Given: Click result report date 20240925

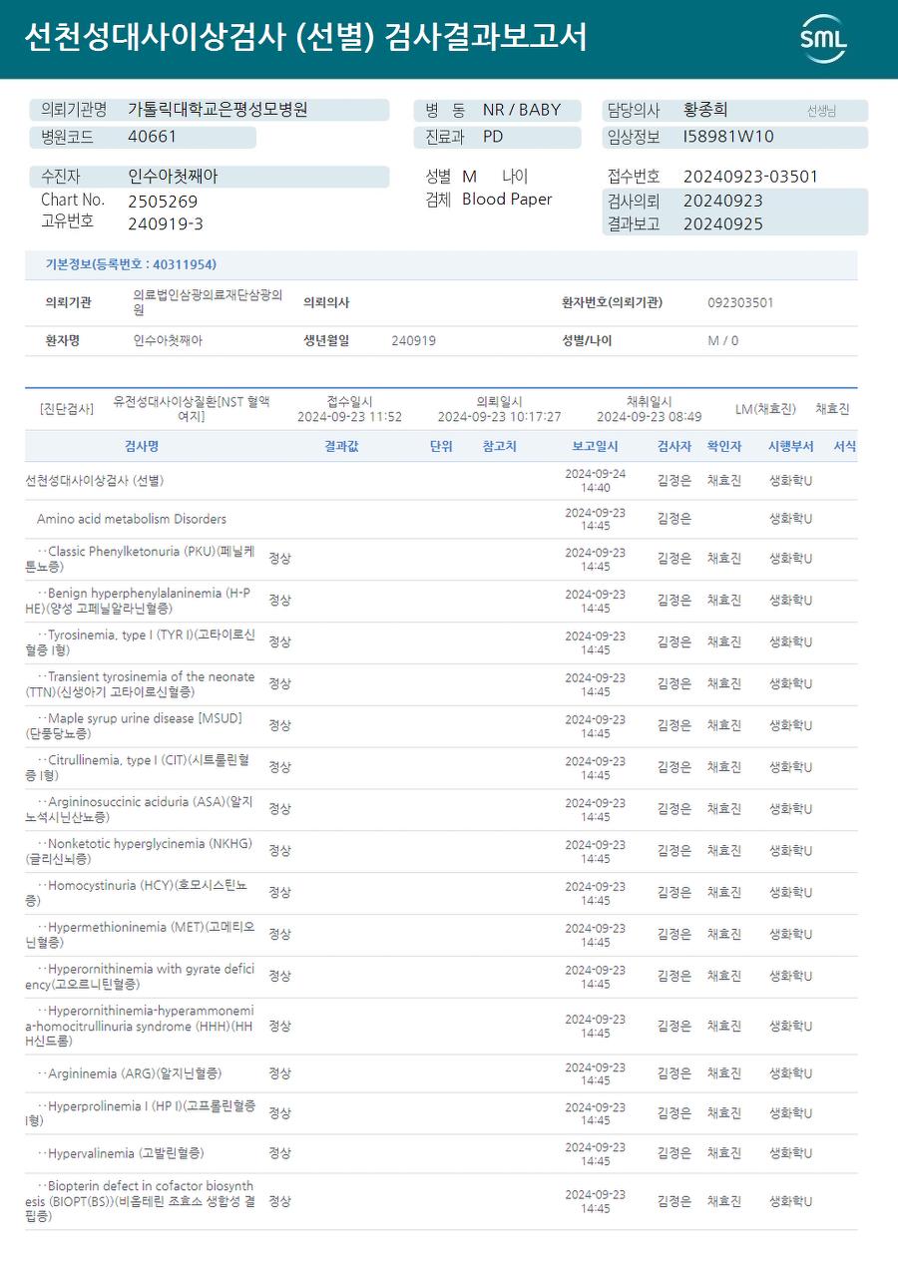Looking at the screenshot, I should 723,223.
